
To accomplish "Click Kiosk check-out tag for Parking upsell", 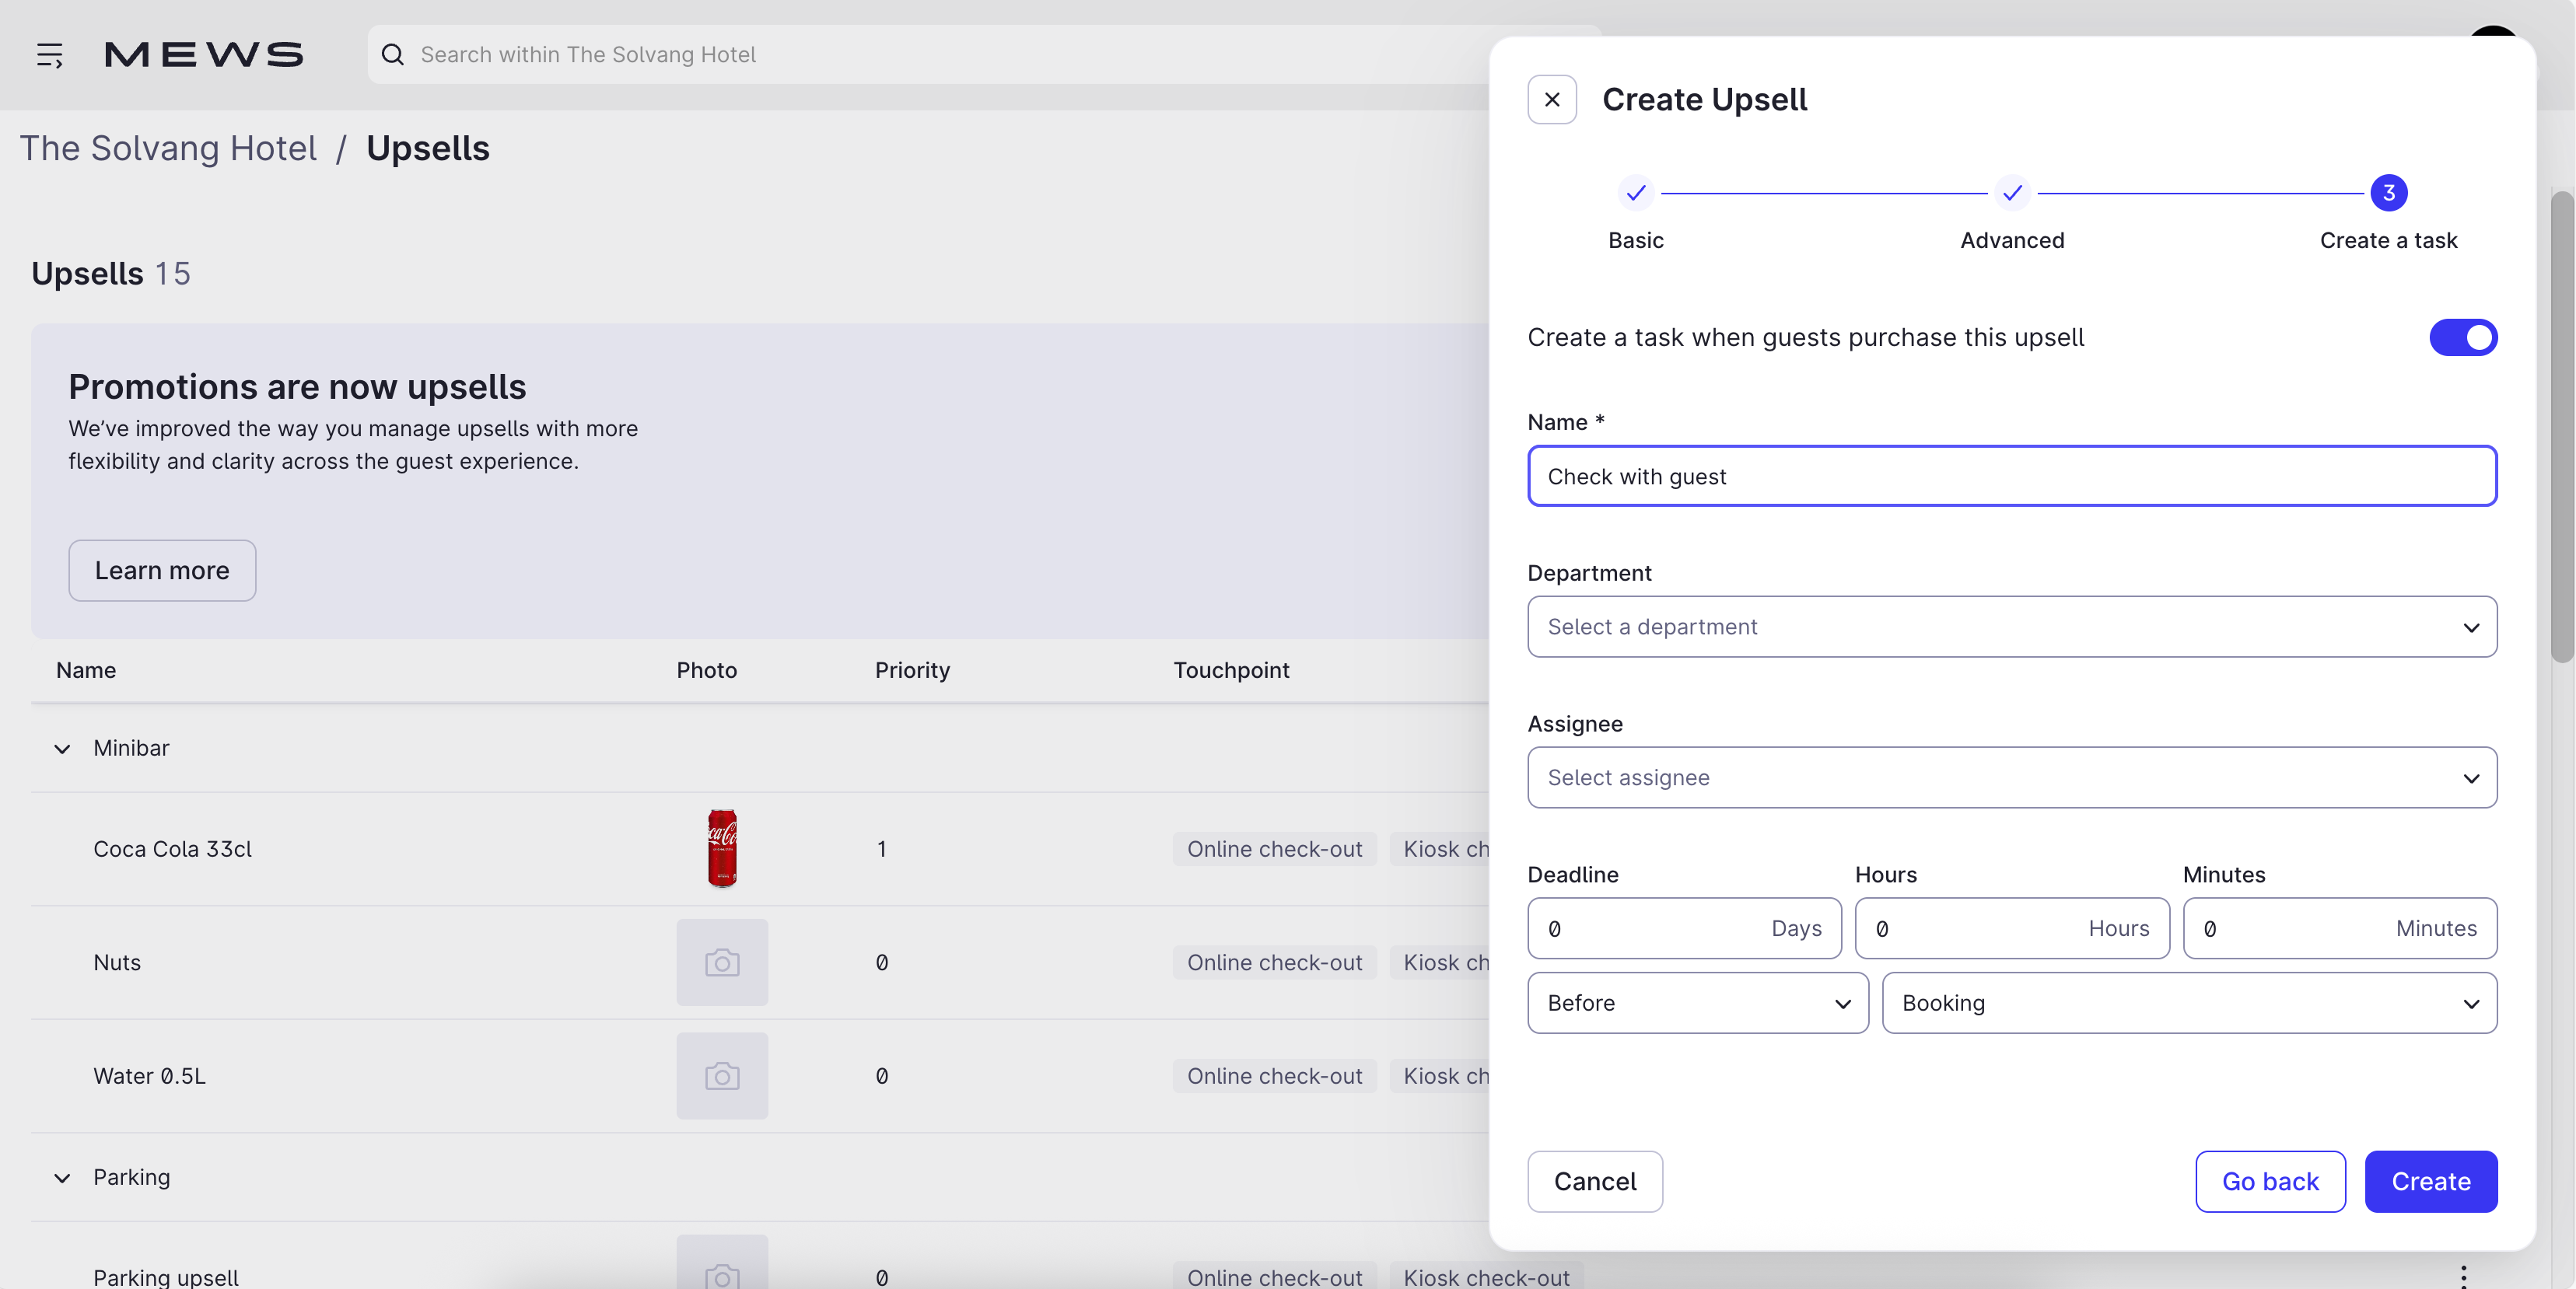I will [1486, 1277].
